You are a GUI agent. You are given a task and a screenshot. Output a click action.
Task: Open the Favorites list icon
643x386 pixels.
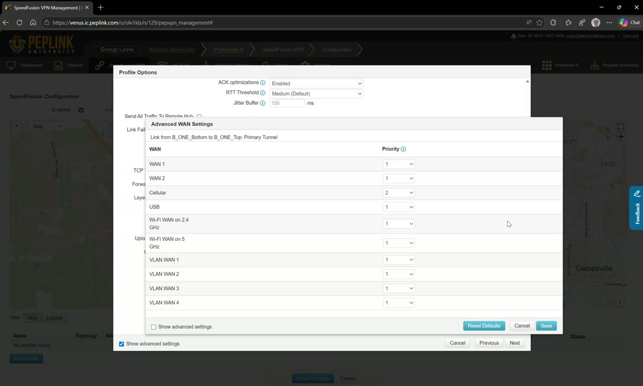tap(568, 23)
